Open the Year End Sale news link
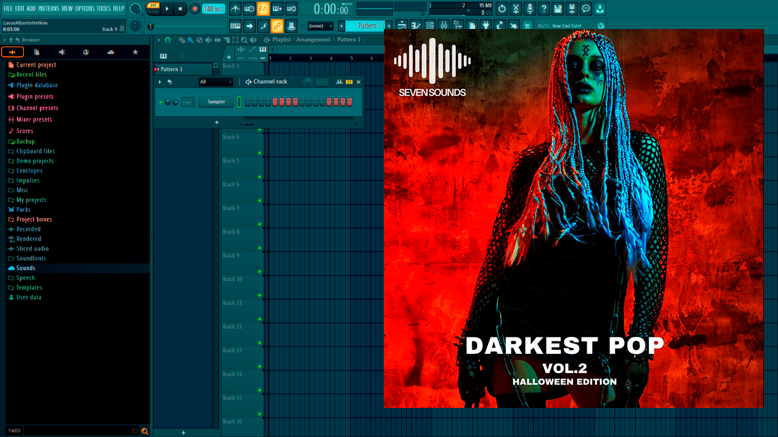The width and height of the screenshot is (778, 437). (x=567, y=26)
